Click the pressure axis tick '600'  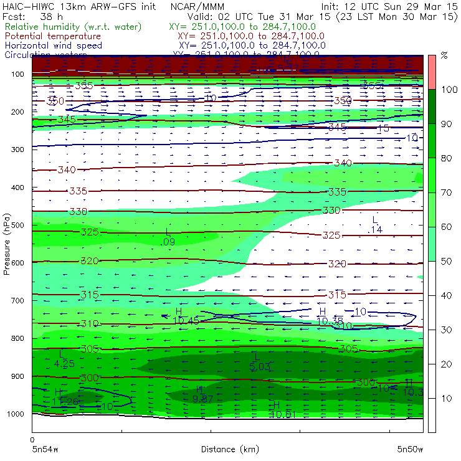coord(17,262)
